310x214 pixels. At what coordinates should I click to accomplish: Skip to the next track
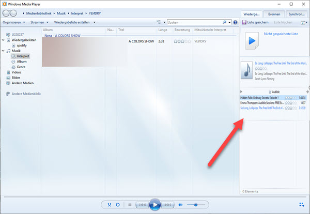point(167,205)
